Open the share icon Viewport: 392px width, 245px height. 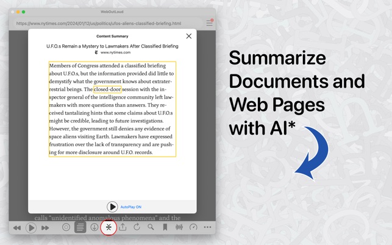point(123,227)
